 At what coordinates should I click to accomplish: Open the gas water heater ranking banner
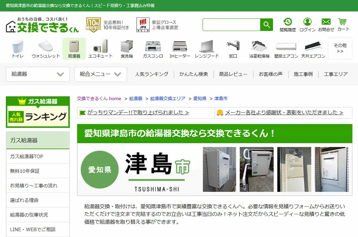point(38,112)
